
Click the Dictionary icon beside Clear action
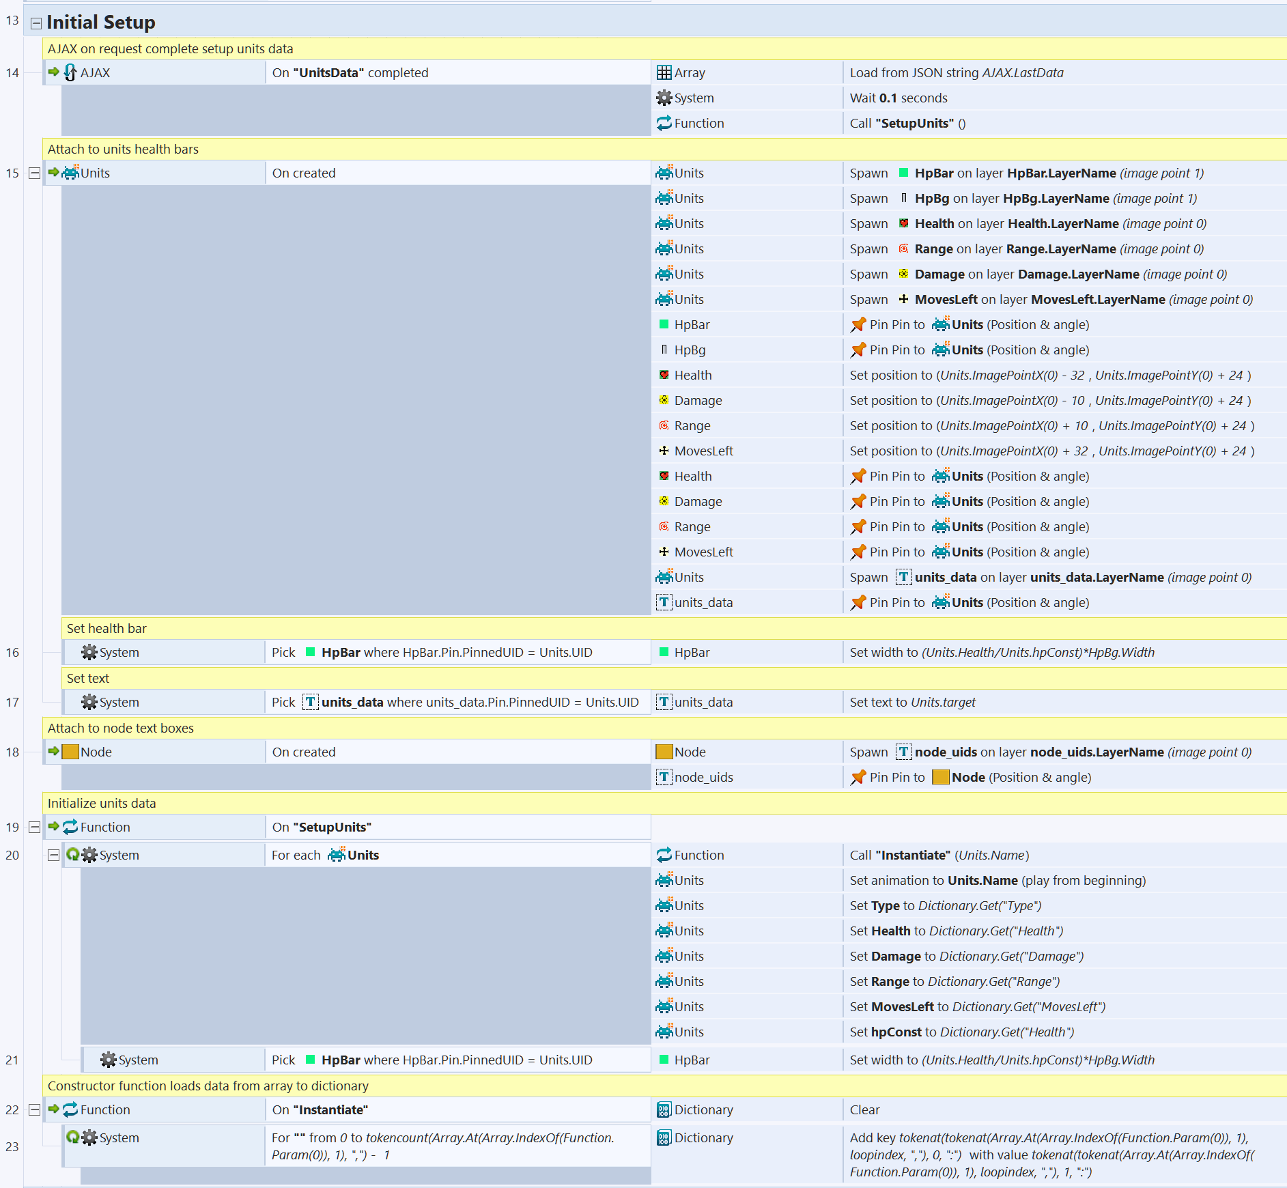tap(664, 1110)
